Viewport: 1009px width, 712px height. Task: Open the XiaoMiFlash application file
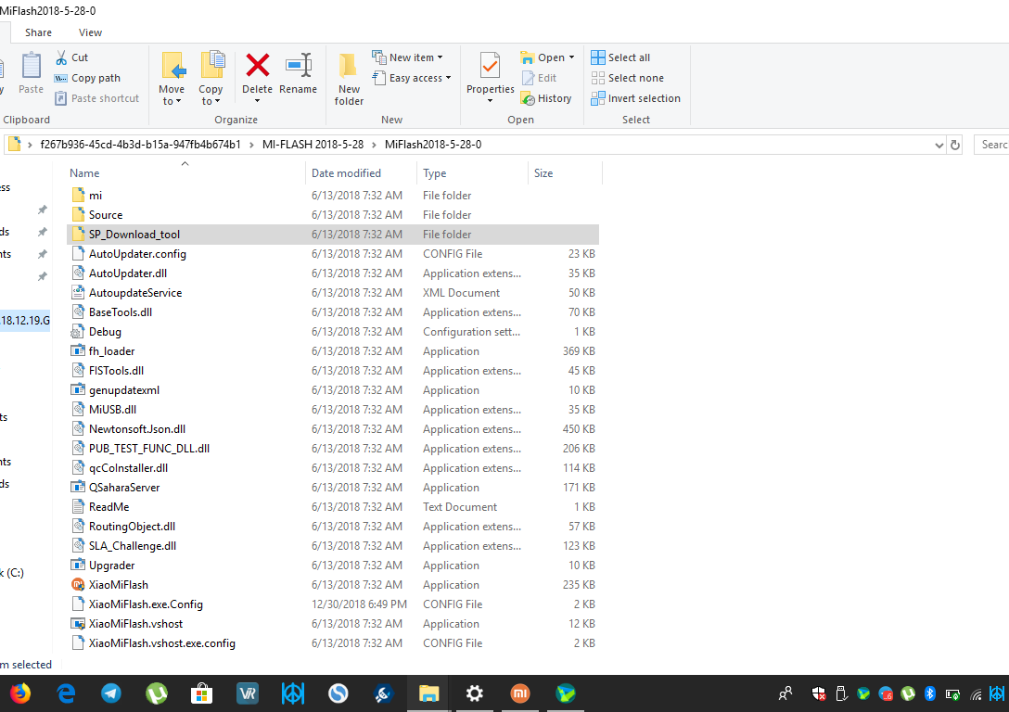point(118,585)
